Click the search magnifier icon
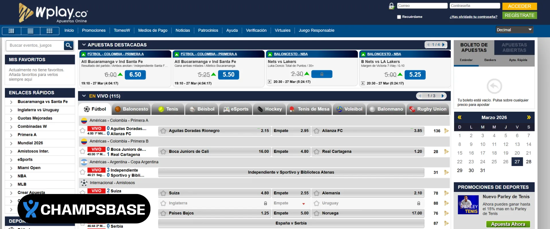550x229 pixels. coord(68,45)
